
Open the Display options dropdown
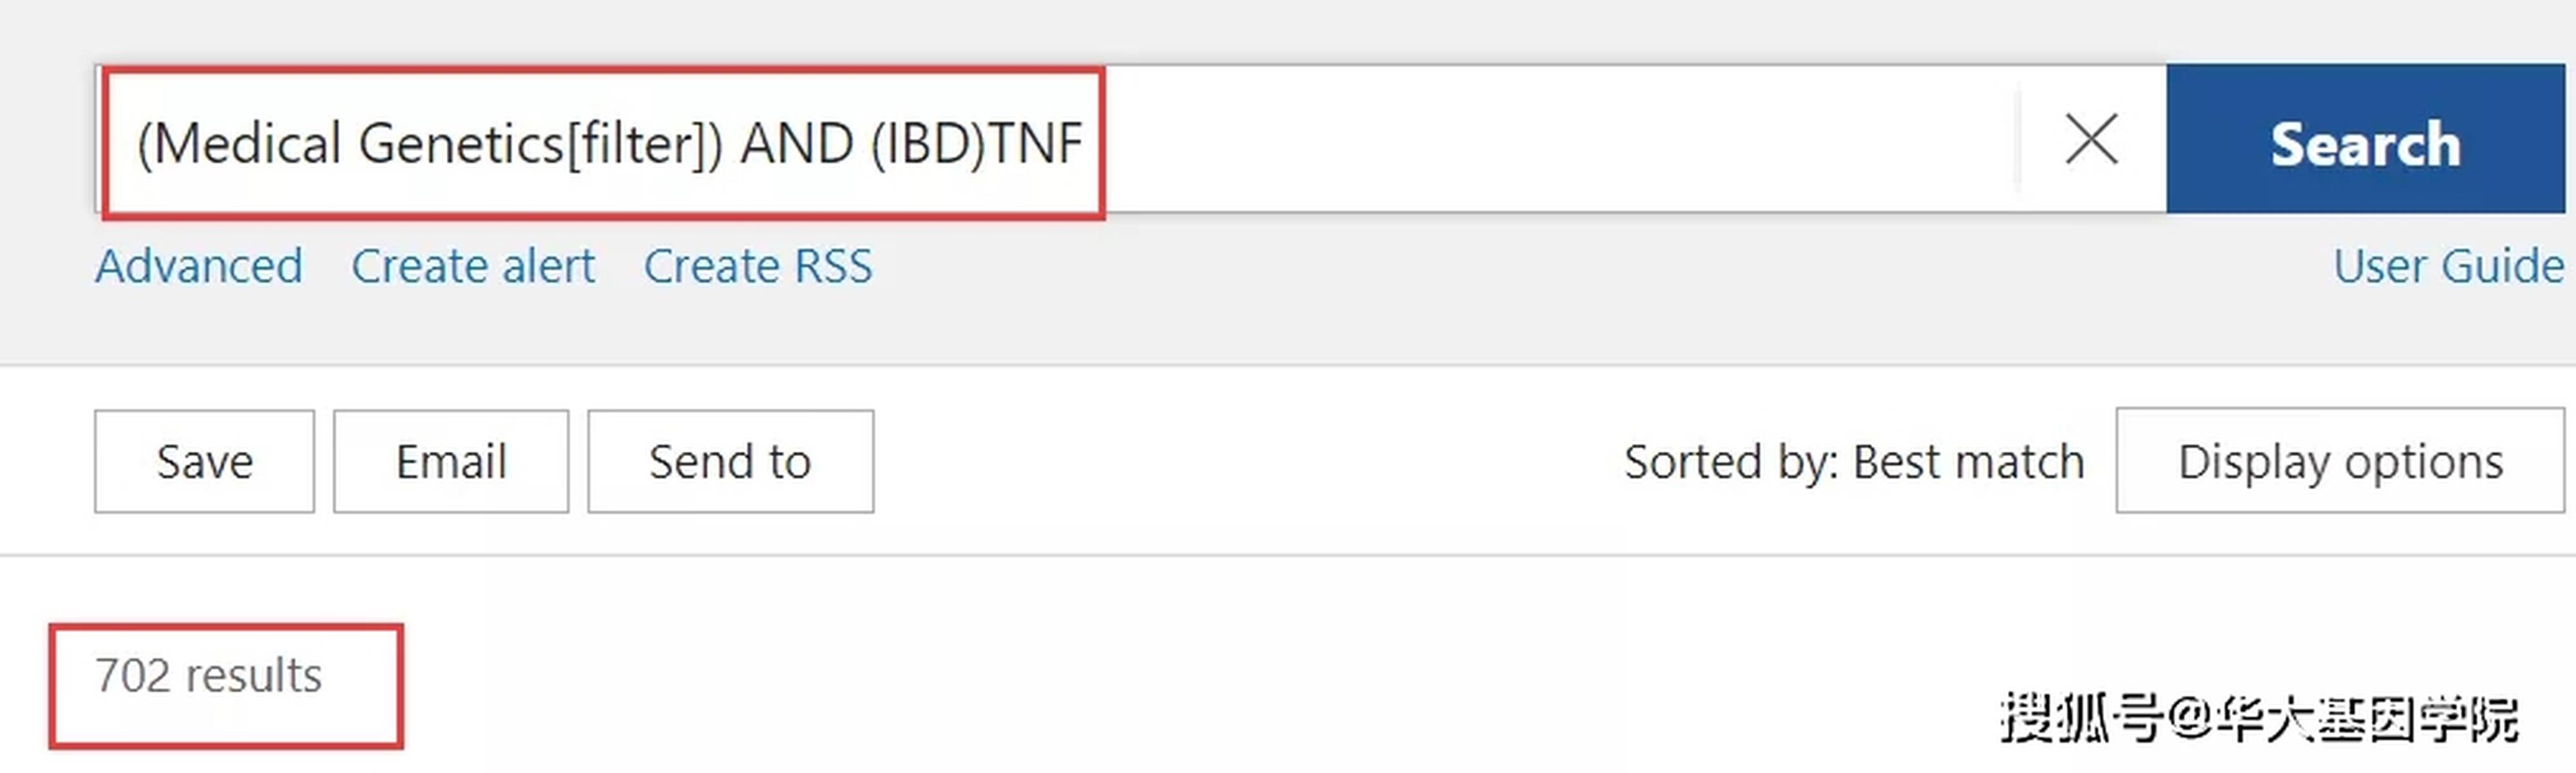coord(2340,460)
